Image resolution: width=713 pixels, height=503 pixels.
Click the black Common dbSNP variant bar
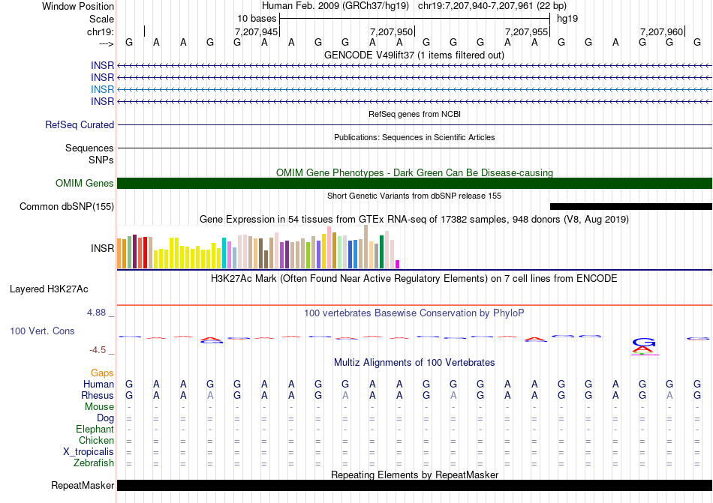click(x=630, y=206)
